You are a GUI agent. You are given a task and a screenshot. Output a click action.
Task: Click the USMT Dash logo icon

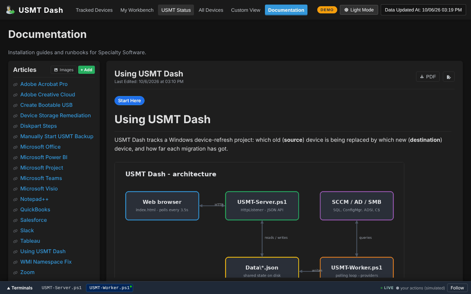(x=10, y=10)
